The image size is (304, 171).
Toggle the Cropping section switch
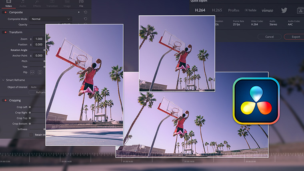pos(5,100)
